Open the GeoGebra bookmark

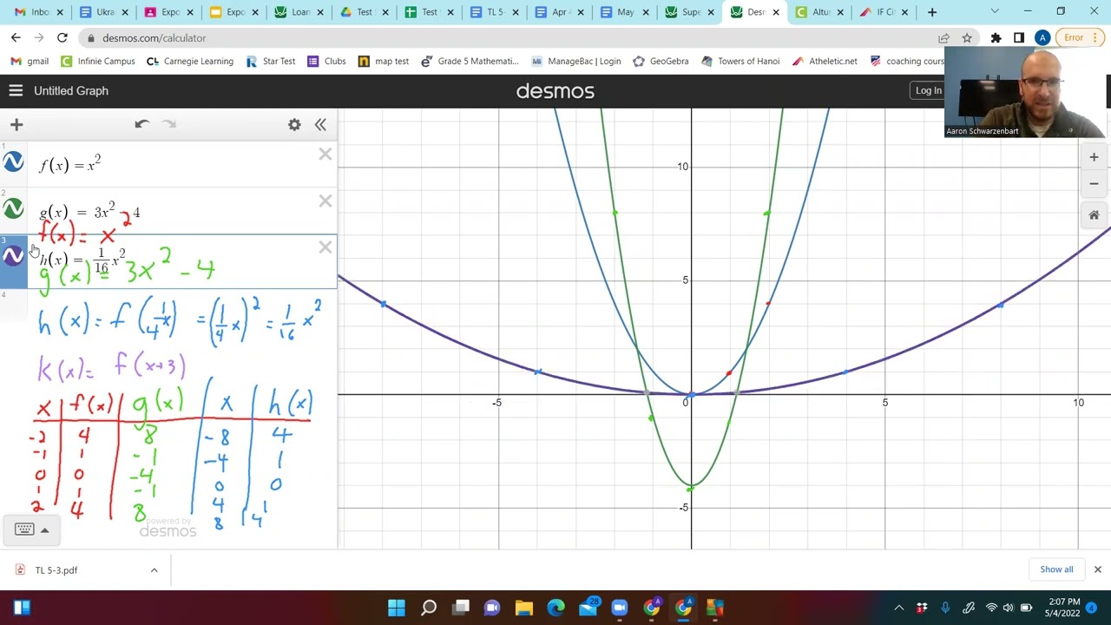[661, 62]
